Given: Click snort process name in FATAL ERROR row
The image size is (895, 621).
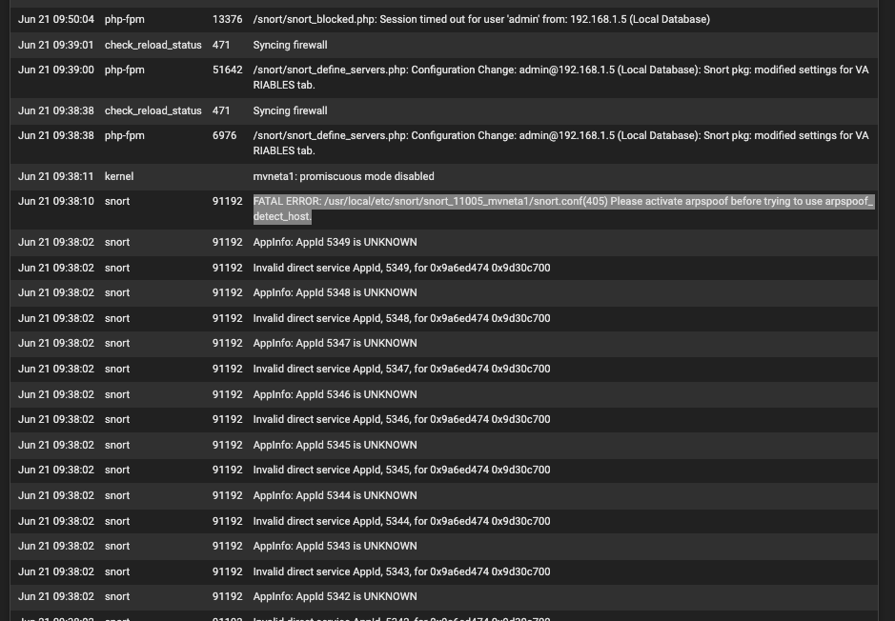Looking at the screenshot, I should 117,201.
